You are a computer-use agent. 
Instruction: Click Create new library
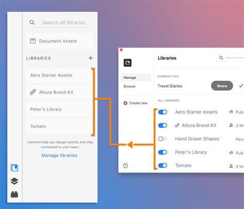pos(135,103)
